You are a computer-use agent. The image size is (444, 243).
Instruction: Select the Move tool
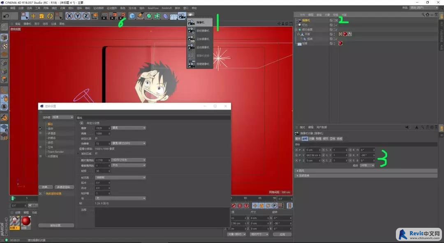pyautogui.click(x=33, y=16)
